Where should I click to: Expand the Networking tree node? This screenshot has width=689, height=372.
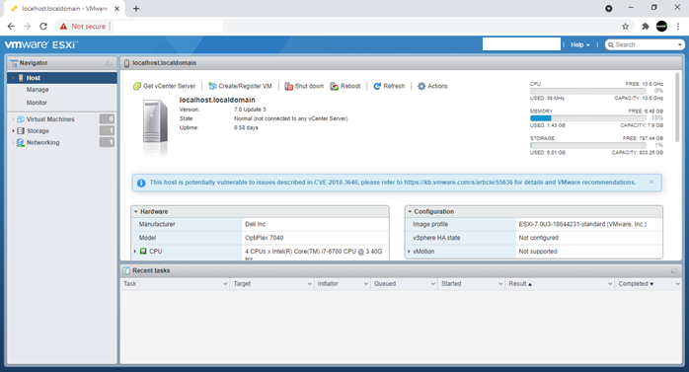13,143
